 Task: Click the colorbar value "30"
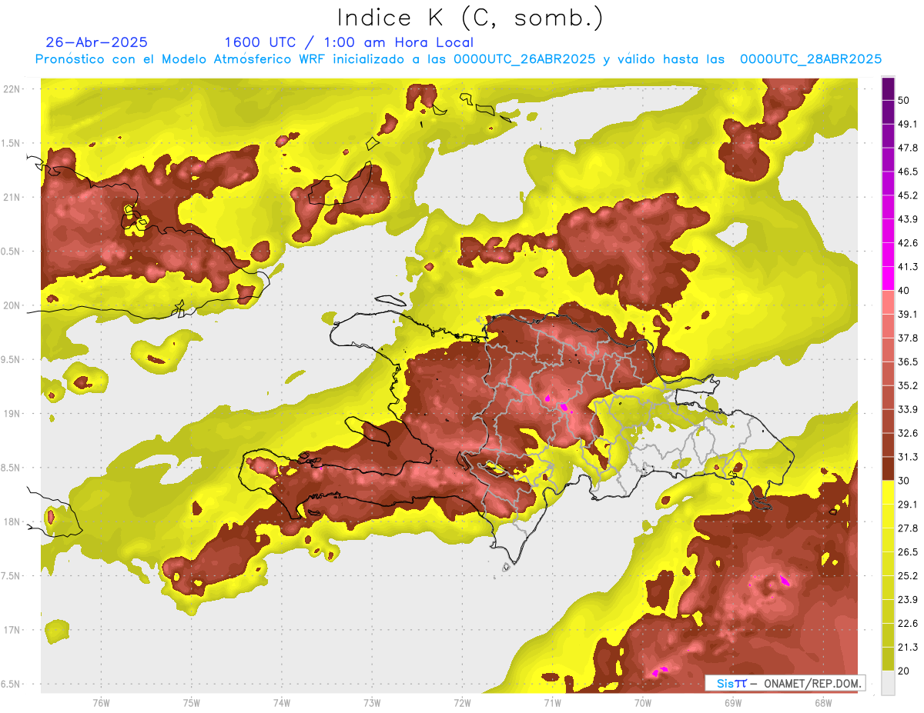tap(904, 481)
